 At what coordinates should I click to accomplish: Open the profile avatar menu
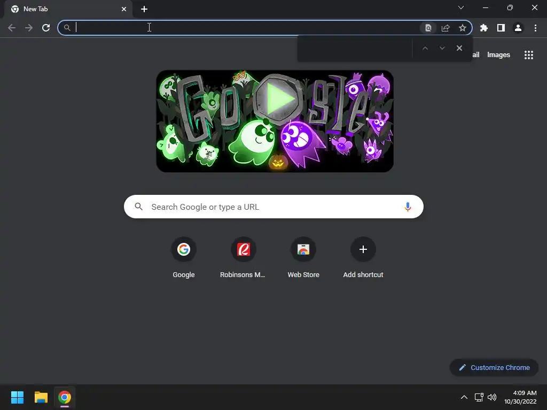[x=518, y=28]
